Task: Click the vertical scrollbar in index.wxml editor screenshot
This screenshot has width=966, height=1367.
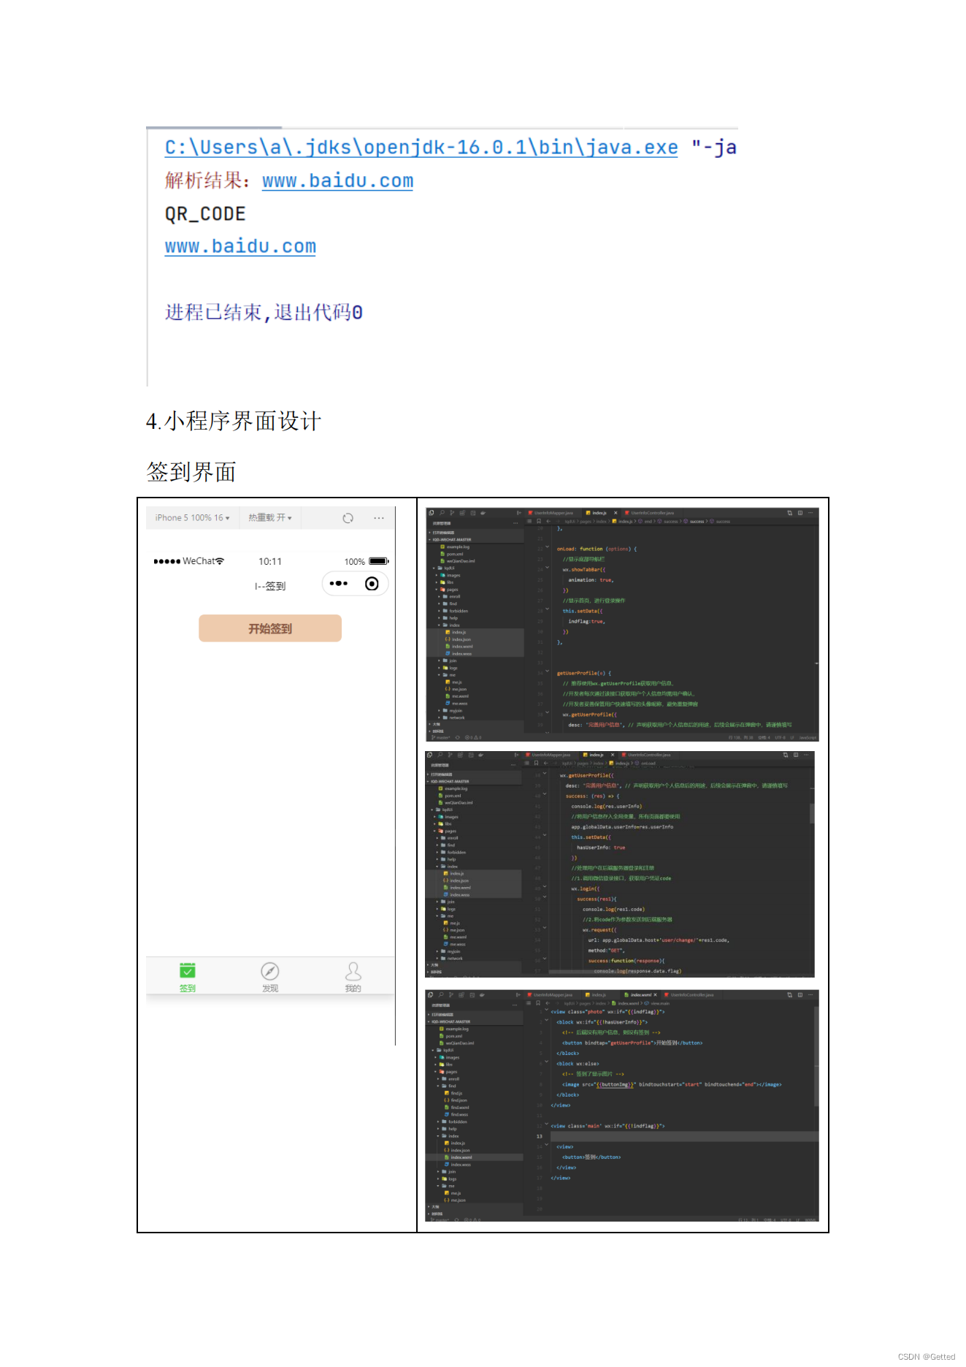Action: [x=816, y=1056]
